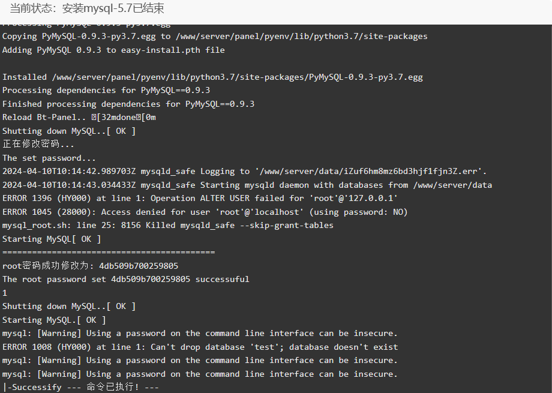Click the 'Starting mysqld daemon' log line

tap(247, 185)
